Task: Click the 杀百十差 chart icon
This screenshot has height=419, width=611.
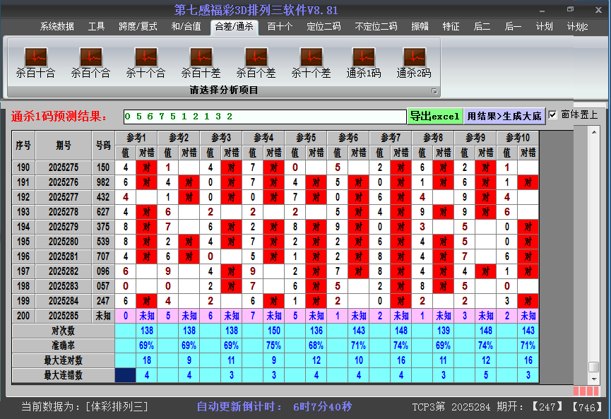Action: (201, 57)
